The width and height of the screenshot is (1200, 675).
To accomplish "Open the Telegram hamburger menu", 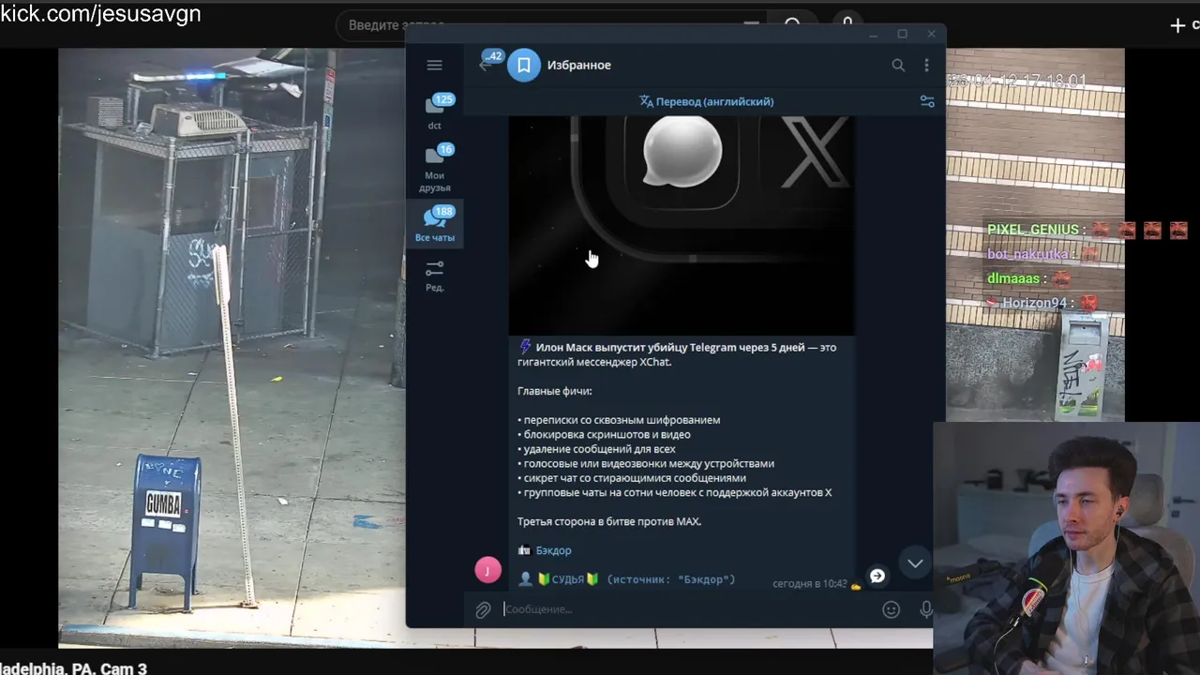I will [434, 65].
